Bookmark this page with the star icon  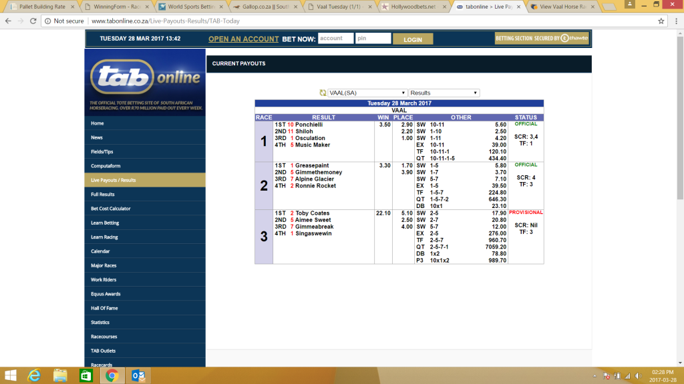click(x=660, y=21)
